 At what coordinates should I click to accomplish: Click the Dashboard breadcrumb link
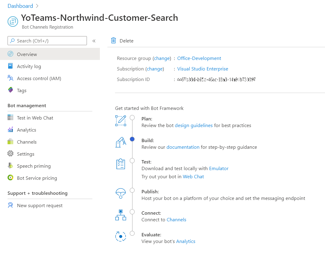pos(20,6)
